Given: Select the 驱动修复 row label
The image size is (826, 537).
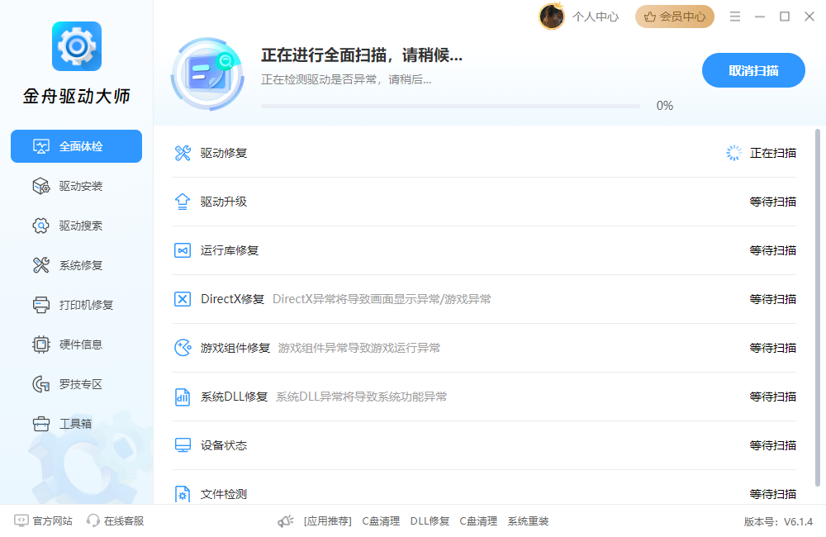Looking at the screenshot, I should [224, 153].
